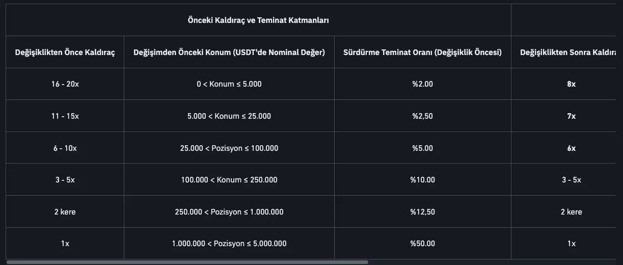Select the "%50.00" maintenance margin cell

(x=423, y=244)
